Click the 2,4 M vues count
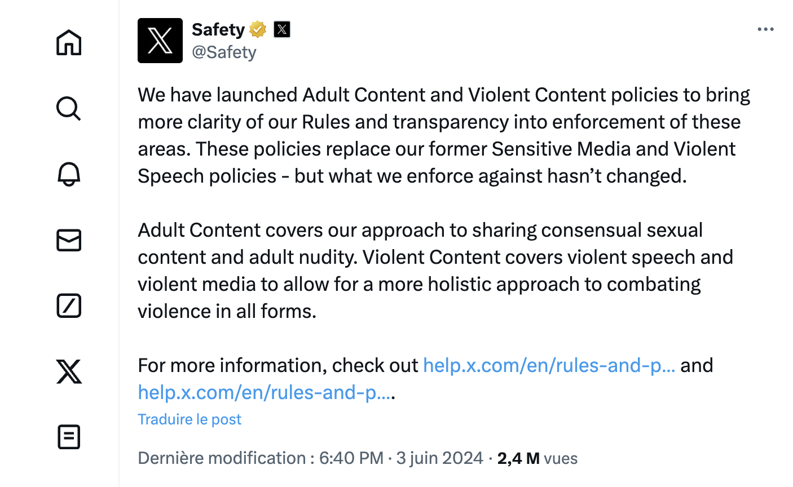793x487 pixels. coord(537,458)
